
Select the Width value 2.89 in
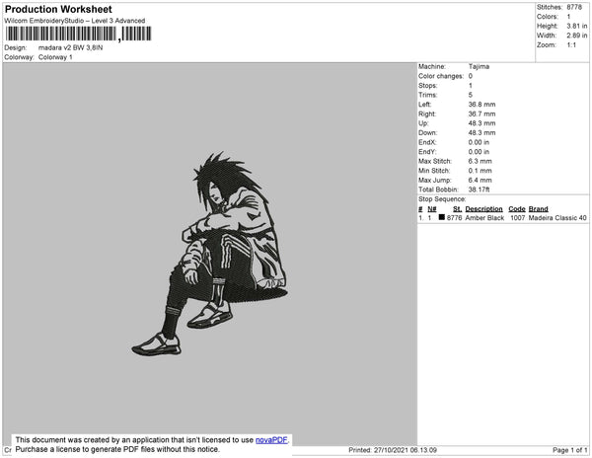577,36
